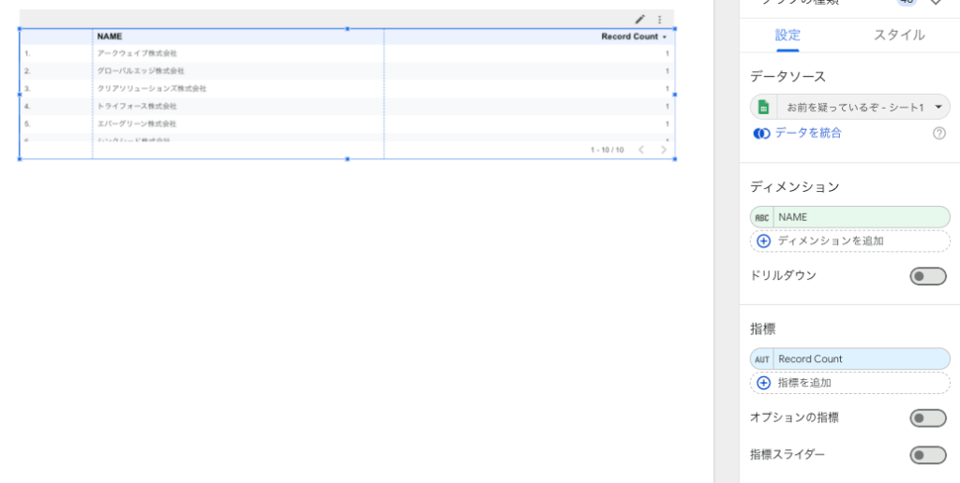Click the pencil edit icon above the table

coord(640,19)
